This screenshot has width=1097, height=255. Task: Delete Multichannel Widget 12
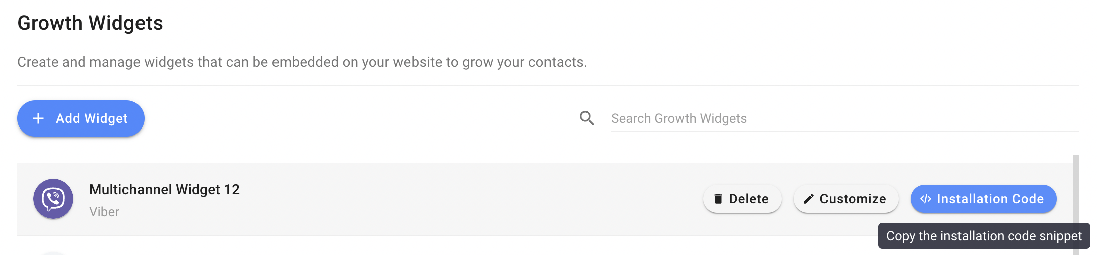click(742, 199)
